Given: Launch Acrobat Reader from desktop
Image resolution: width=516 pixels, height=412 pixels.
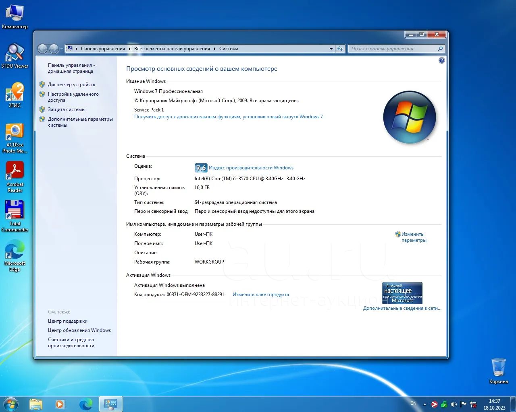Looking at the screenshot, I should [x=15, y=177].
